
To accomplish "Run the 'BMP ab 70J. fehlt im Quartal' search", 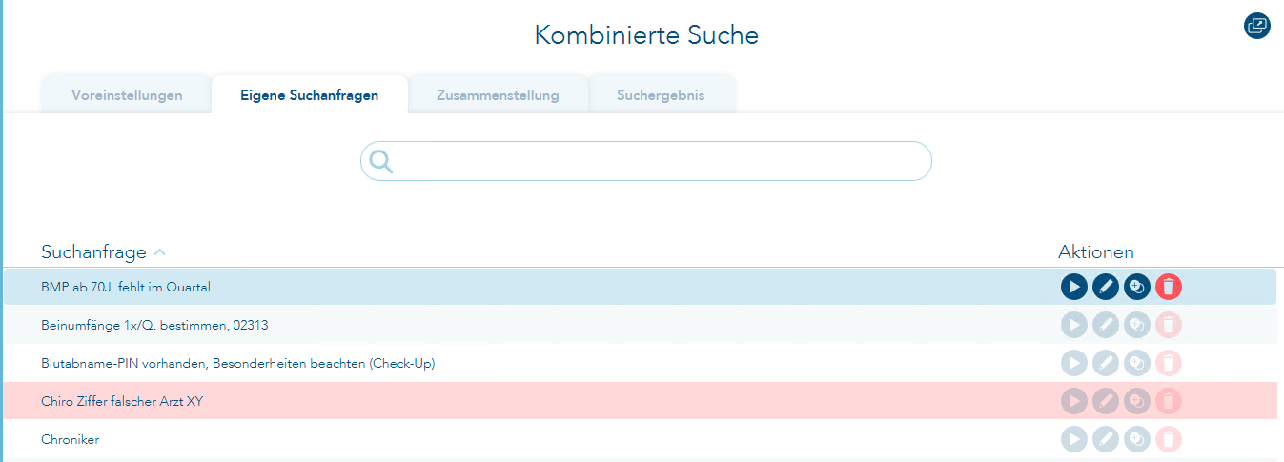I will point(1074,287).
